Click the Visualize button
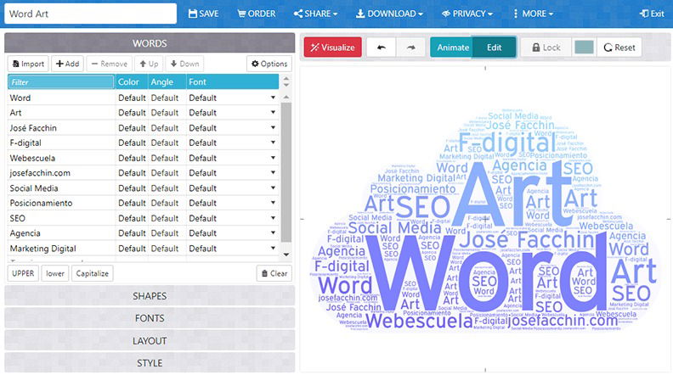673x375 pixels. click(332, 48)
